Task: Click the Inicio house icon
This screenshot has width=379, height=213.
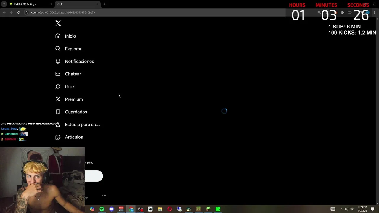Action: tap(58, 36)
